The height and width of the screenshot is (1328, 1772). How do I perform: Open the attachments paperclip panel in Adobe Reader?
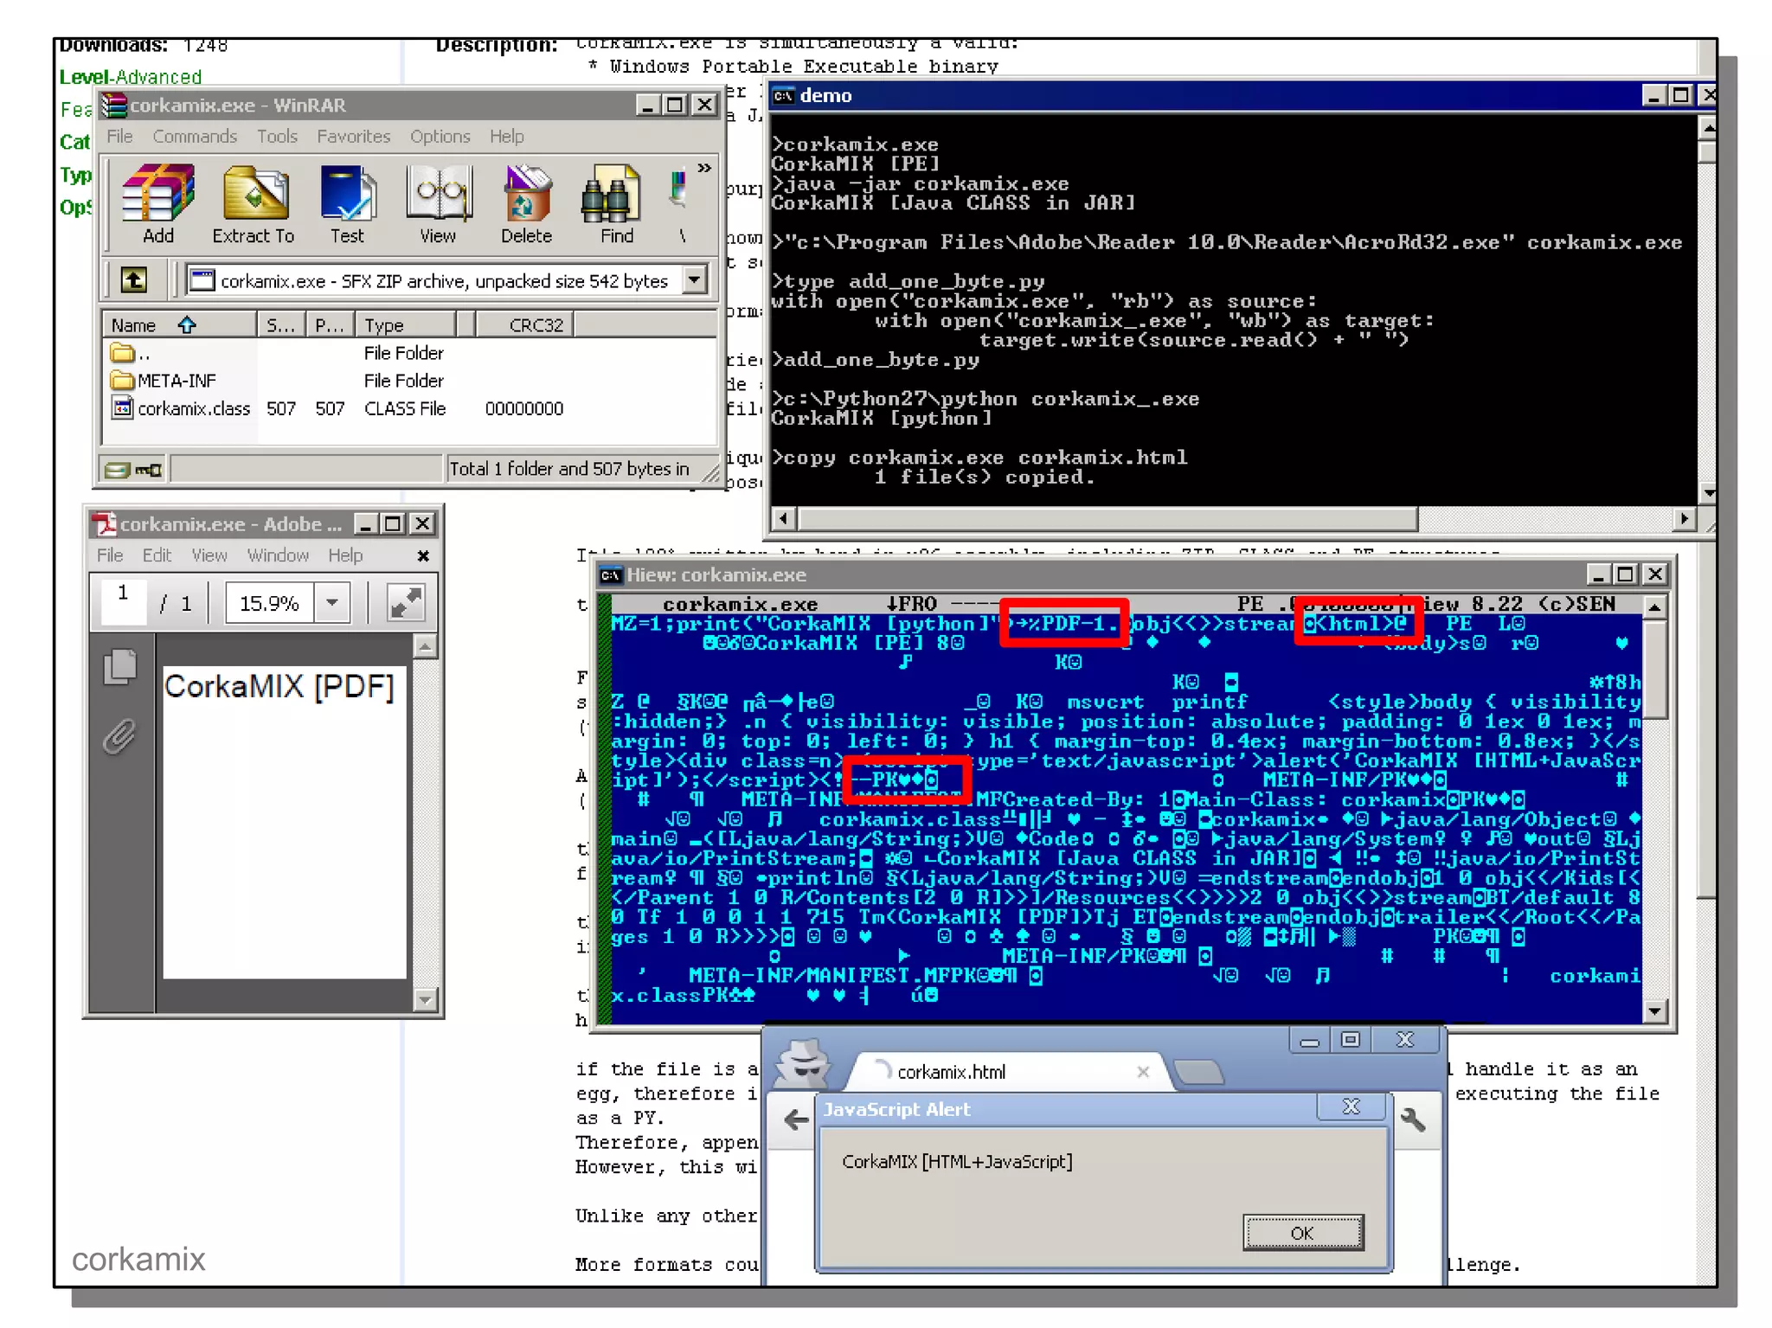pyautogui.click(x=120, y=736)
